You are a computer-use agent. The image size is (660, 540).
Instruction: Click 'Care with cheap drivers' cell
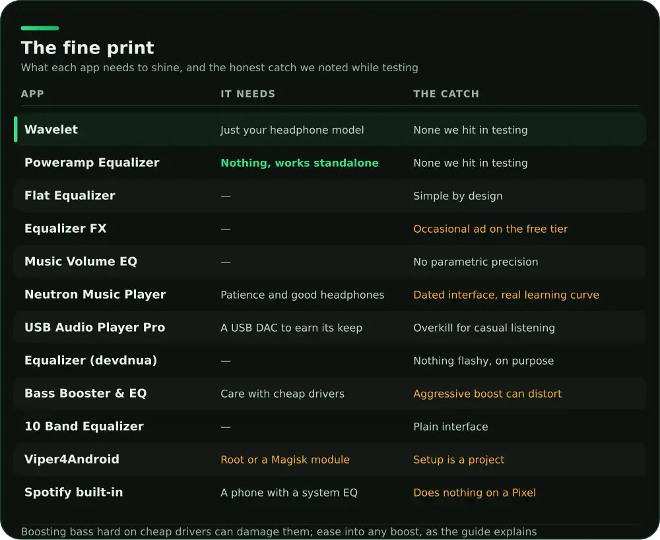(282, 394)
